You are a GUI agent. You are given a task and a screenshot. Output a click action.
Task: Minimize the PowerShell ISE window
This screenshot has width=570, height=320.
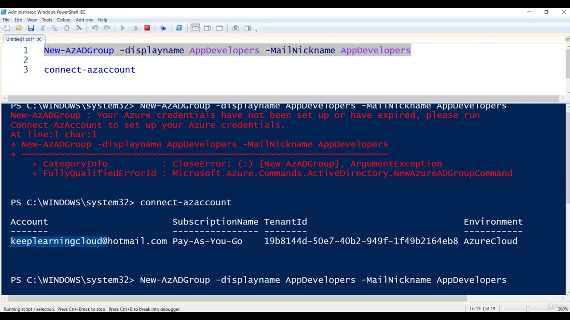coord(529,12)
